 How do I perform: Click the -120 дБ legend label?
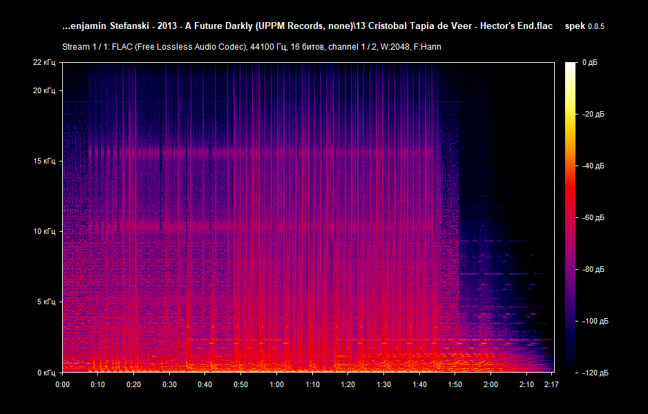(597, 372)
